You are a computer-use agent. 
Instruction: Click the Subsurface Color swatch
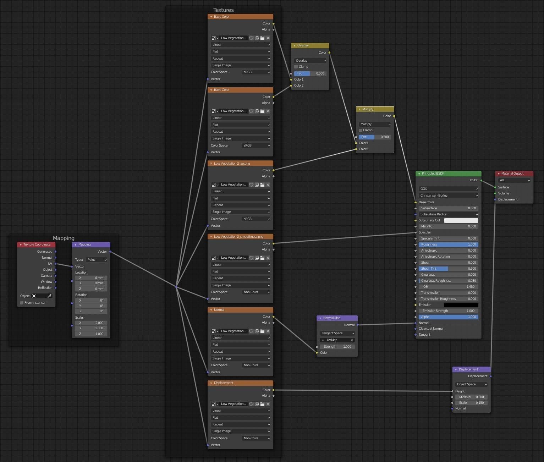tap(461, 221)
